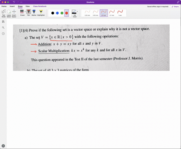Select the Pen tool
Screen dimensions: 181x149
click(x=29, y=13)
